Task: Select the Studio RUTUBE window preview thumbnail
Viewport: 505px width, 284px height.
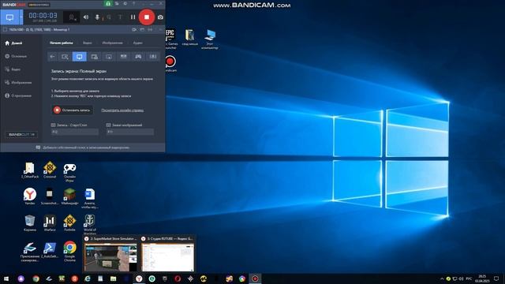Action: click(167, 254)
